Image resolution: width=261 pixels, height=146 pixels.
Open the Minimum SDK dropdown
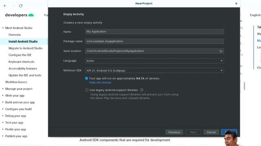coord(155,71)
